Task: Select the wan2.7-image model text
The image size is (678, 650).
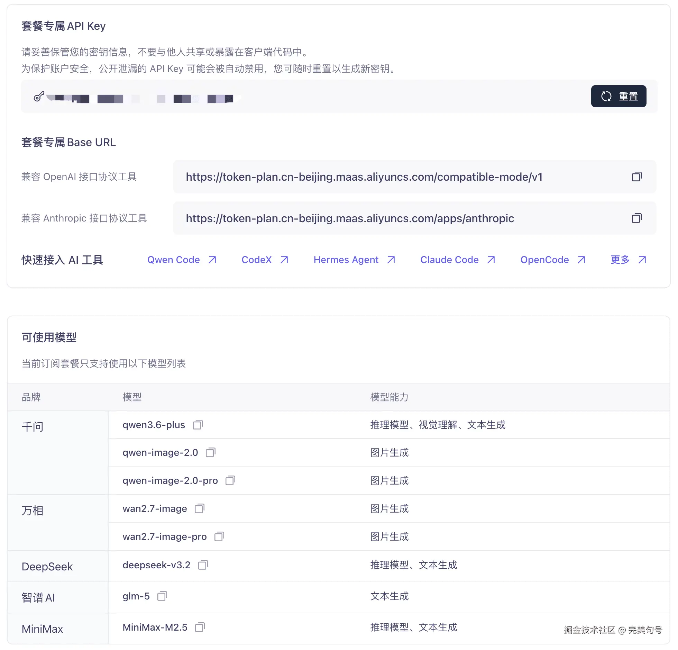Action: click(155, 508)
